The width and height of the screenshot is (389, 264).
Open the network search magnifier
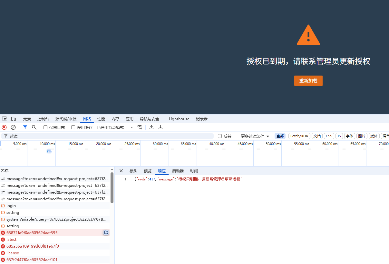coord(34,127)
